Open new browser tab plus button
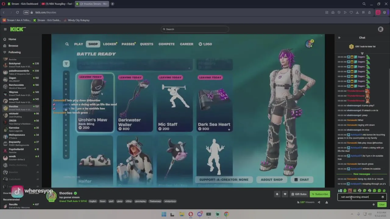390x219 pixels. click(x=112, y=4)
